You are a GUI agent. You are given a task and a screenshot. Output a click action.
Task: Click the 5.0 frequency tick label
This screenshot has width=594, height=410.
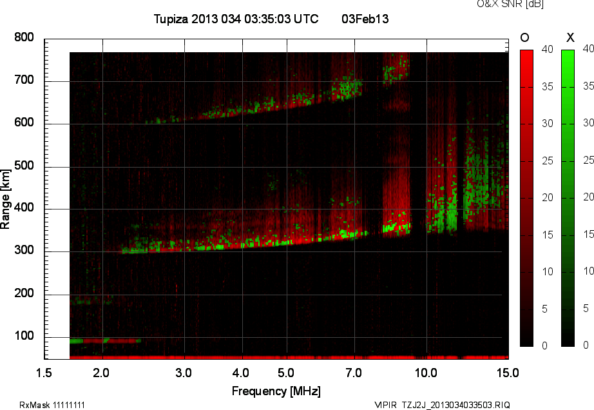286,373
